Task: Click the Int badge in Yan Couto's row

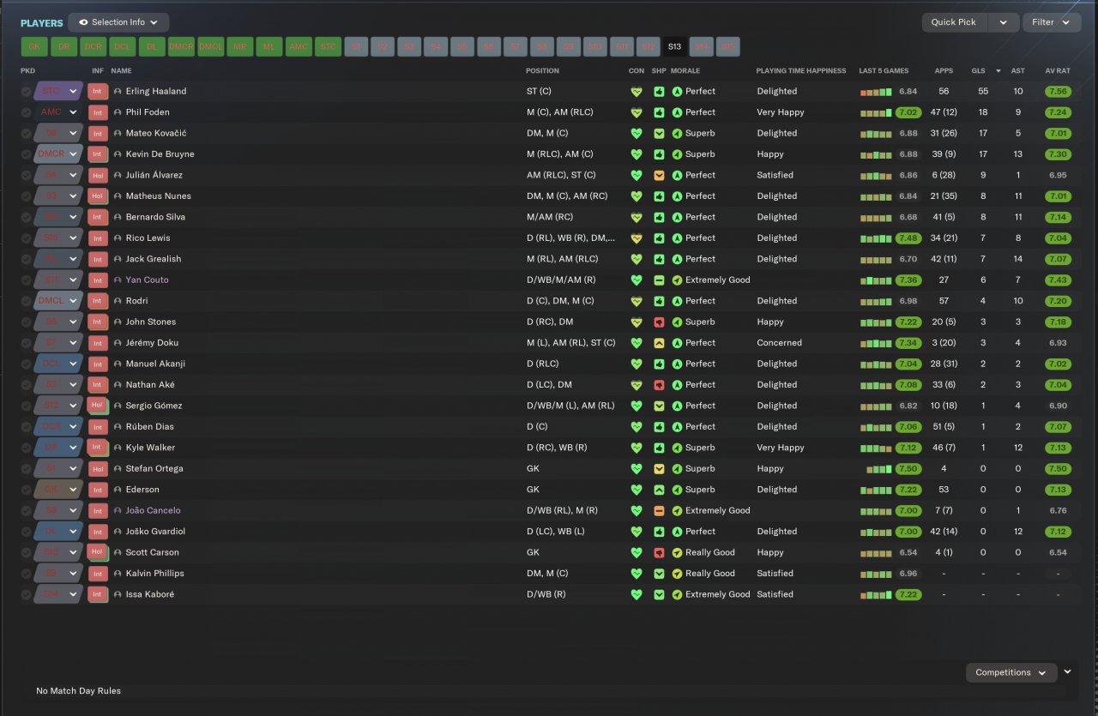Action: (x=98, y=280)
